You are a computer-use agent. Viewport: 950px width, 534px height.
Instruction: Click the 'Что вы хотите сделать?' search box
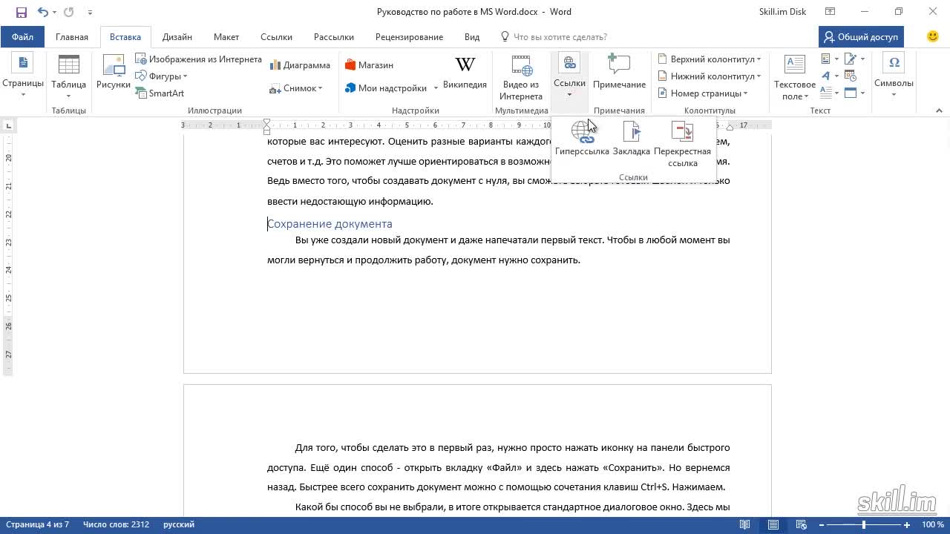click(x=560, y=36)
